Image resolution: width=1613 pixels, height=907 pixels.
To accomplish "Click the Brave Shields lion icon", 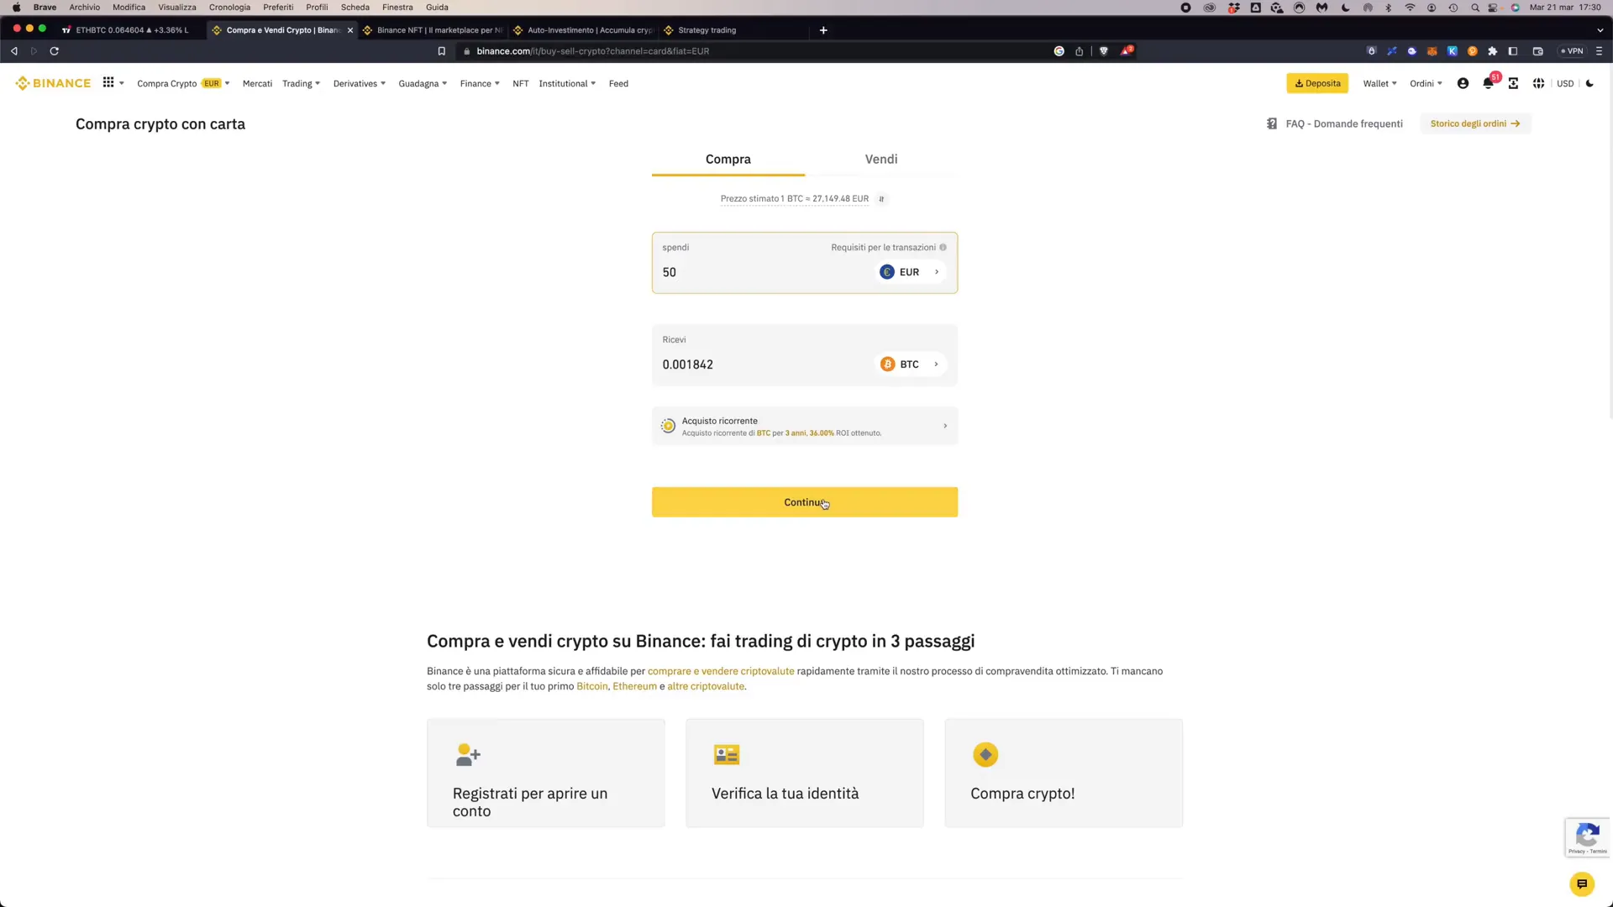I will tap(1104, 51).
